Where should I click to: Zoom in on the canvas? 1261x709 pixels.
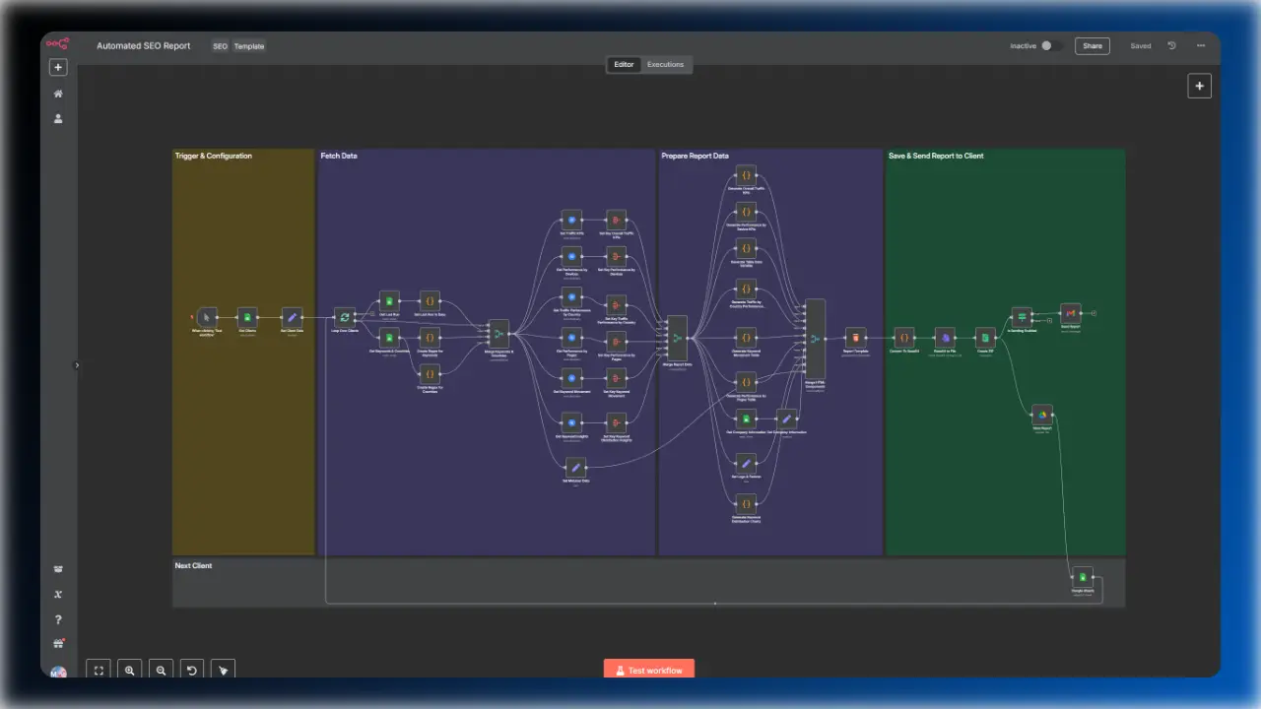[x=130, y=671]
